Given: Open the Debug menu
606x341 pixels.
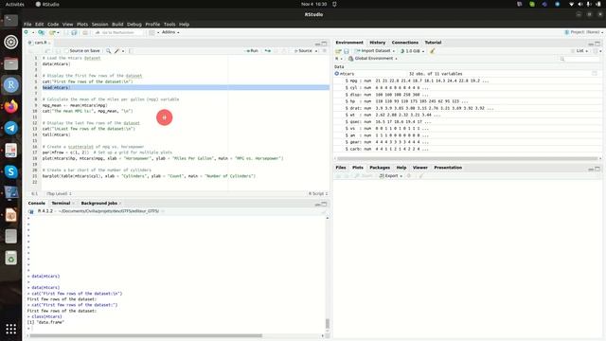Looking at the screenshot, I should (134, 24).
